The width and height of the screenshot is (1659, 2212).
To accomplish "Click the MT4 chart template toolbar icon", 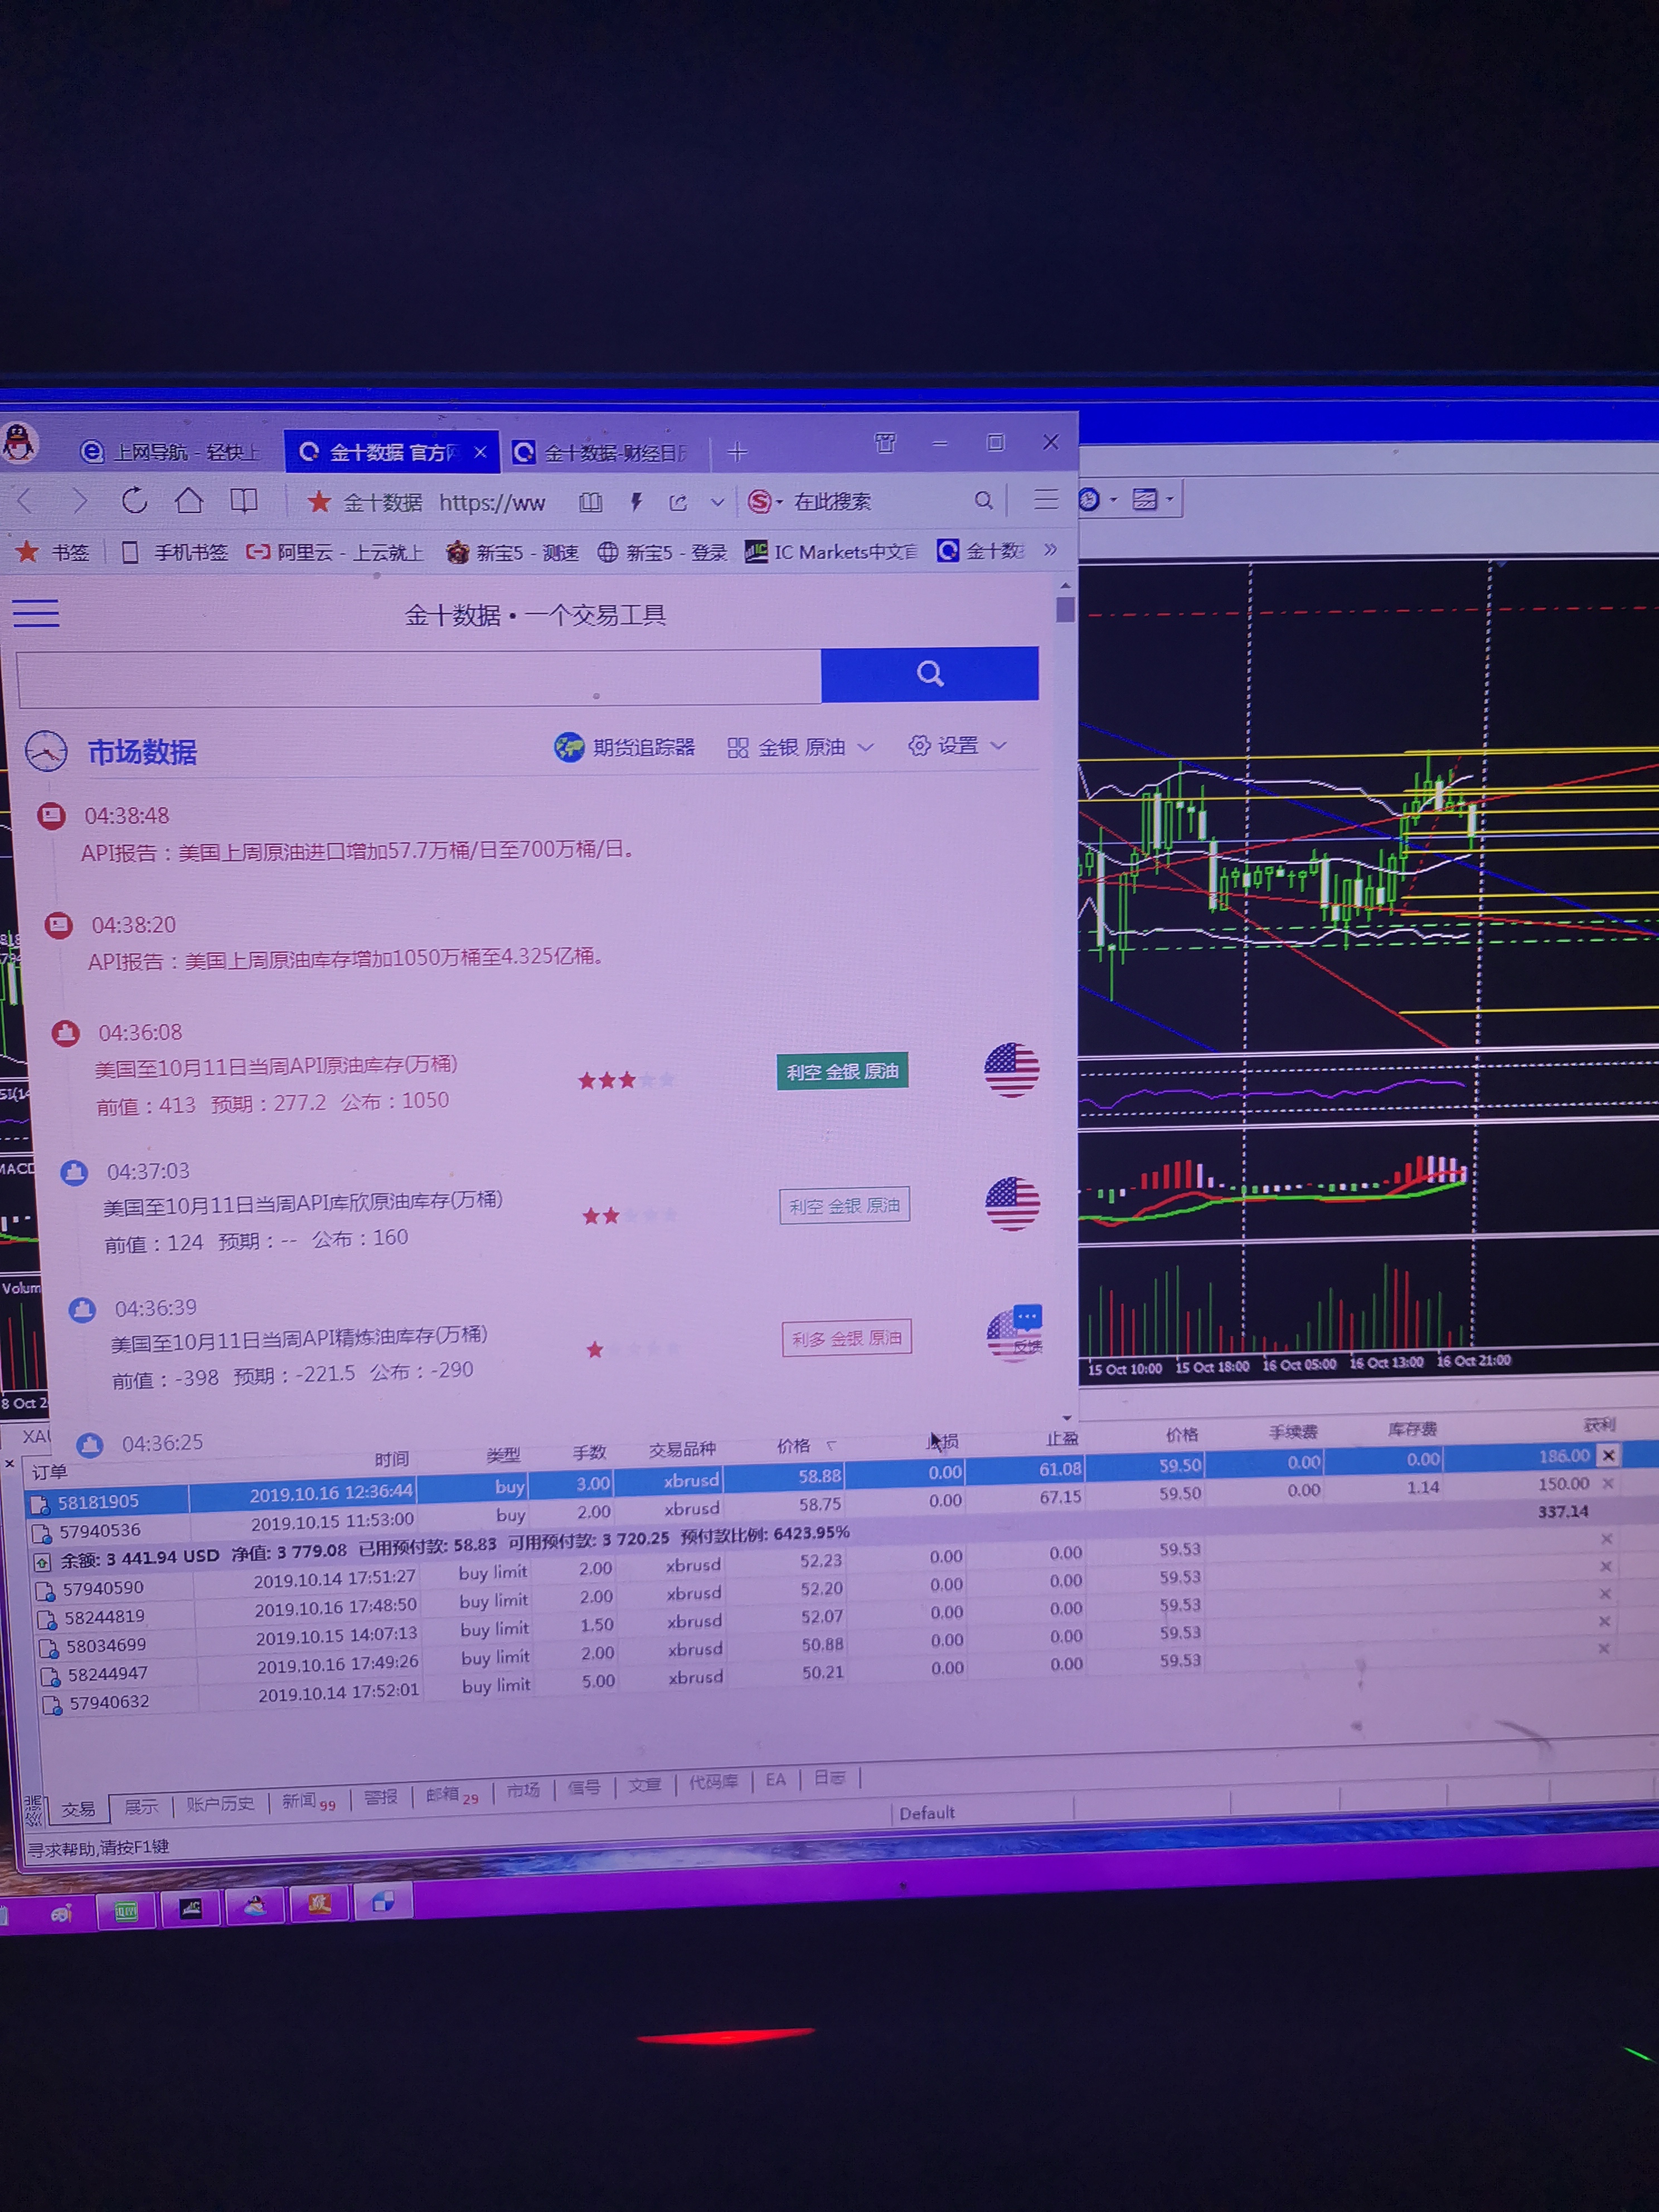I will [1144, 499].
